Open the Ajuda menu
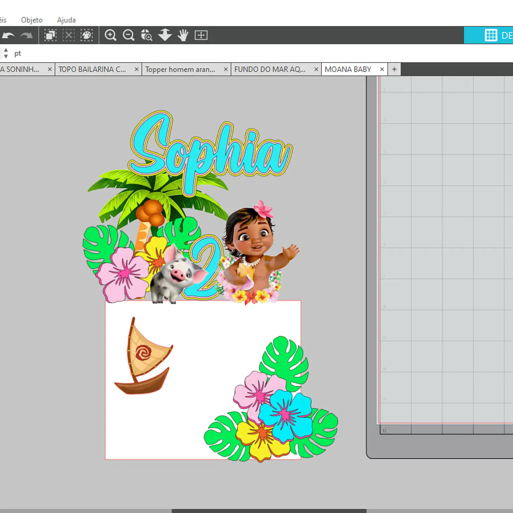 pyautogui.click(x=66, y=20)
